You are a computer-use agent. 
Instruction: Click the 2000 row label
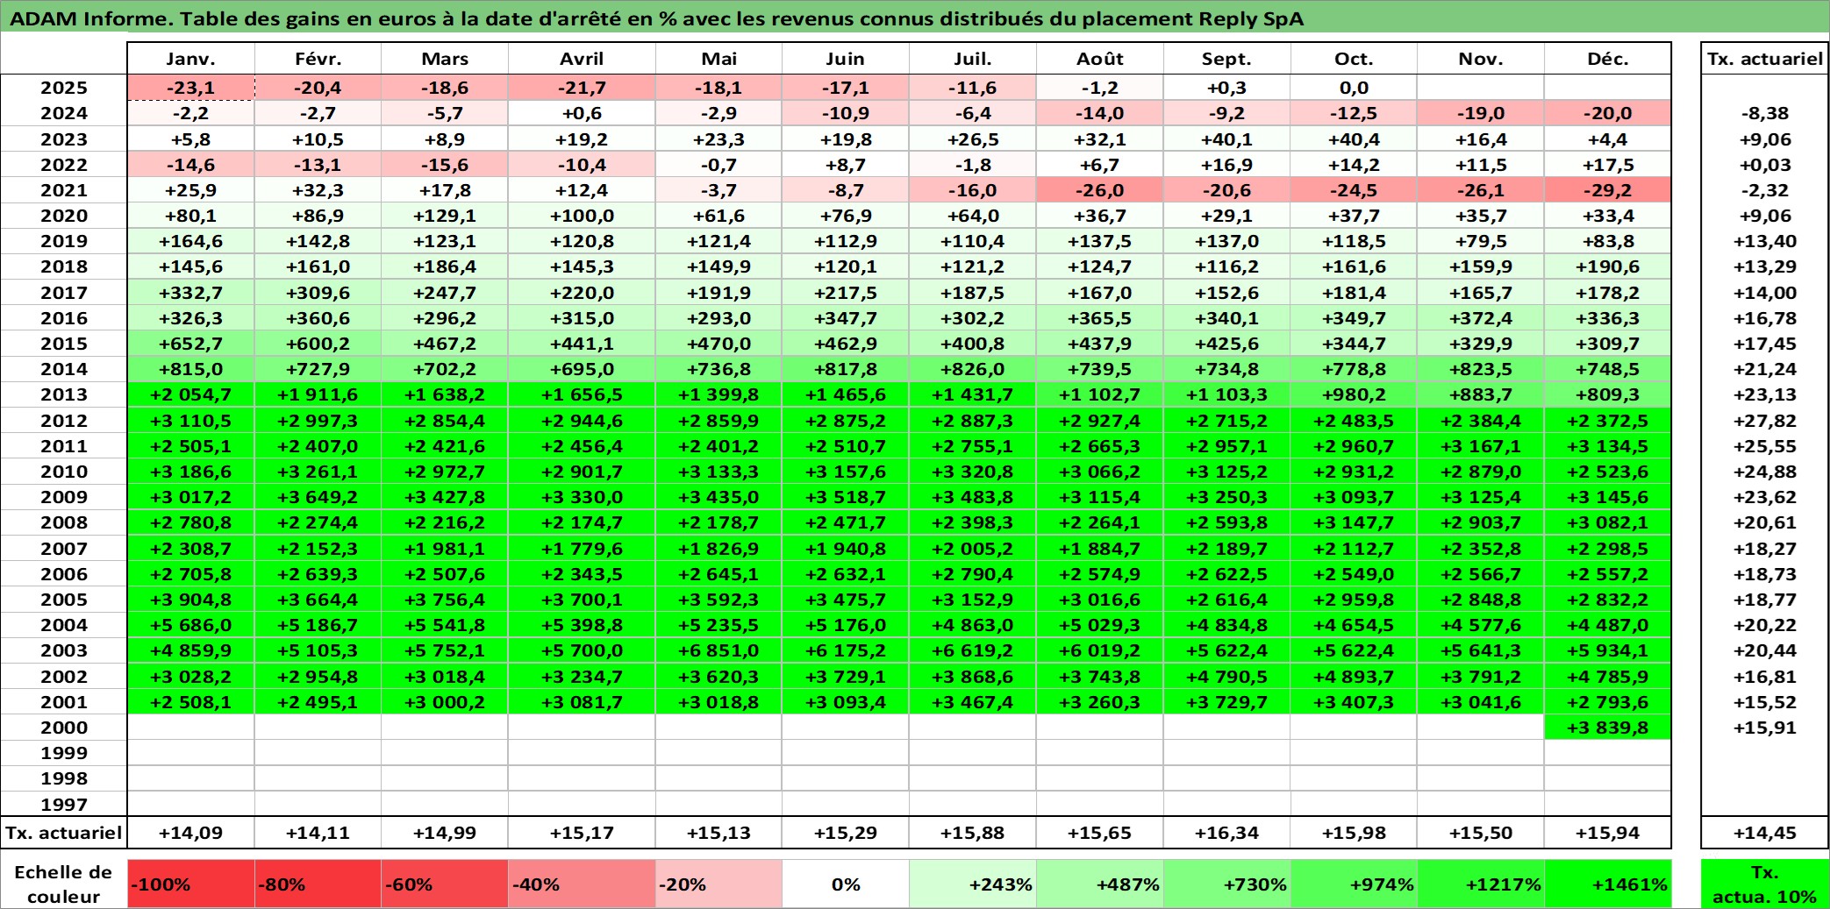[x=64, y=728]
